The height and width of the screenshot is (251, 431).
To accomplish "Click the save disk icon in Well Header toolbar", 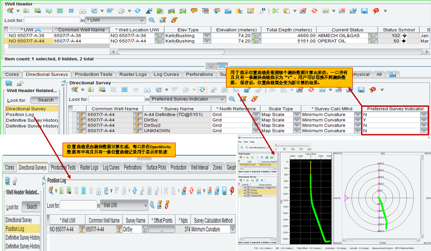I will [364, 11].
